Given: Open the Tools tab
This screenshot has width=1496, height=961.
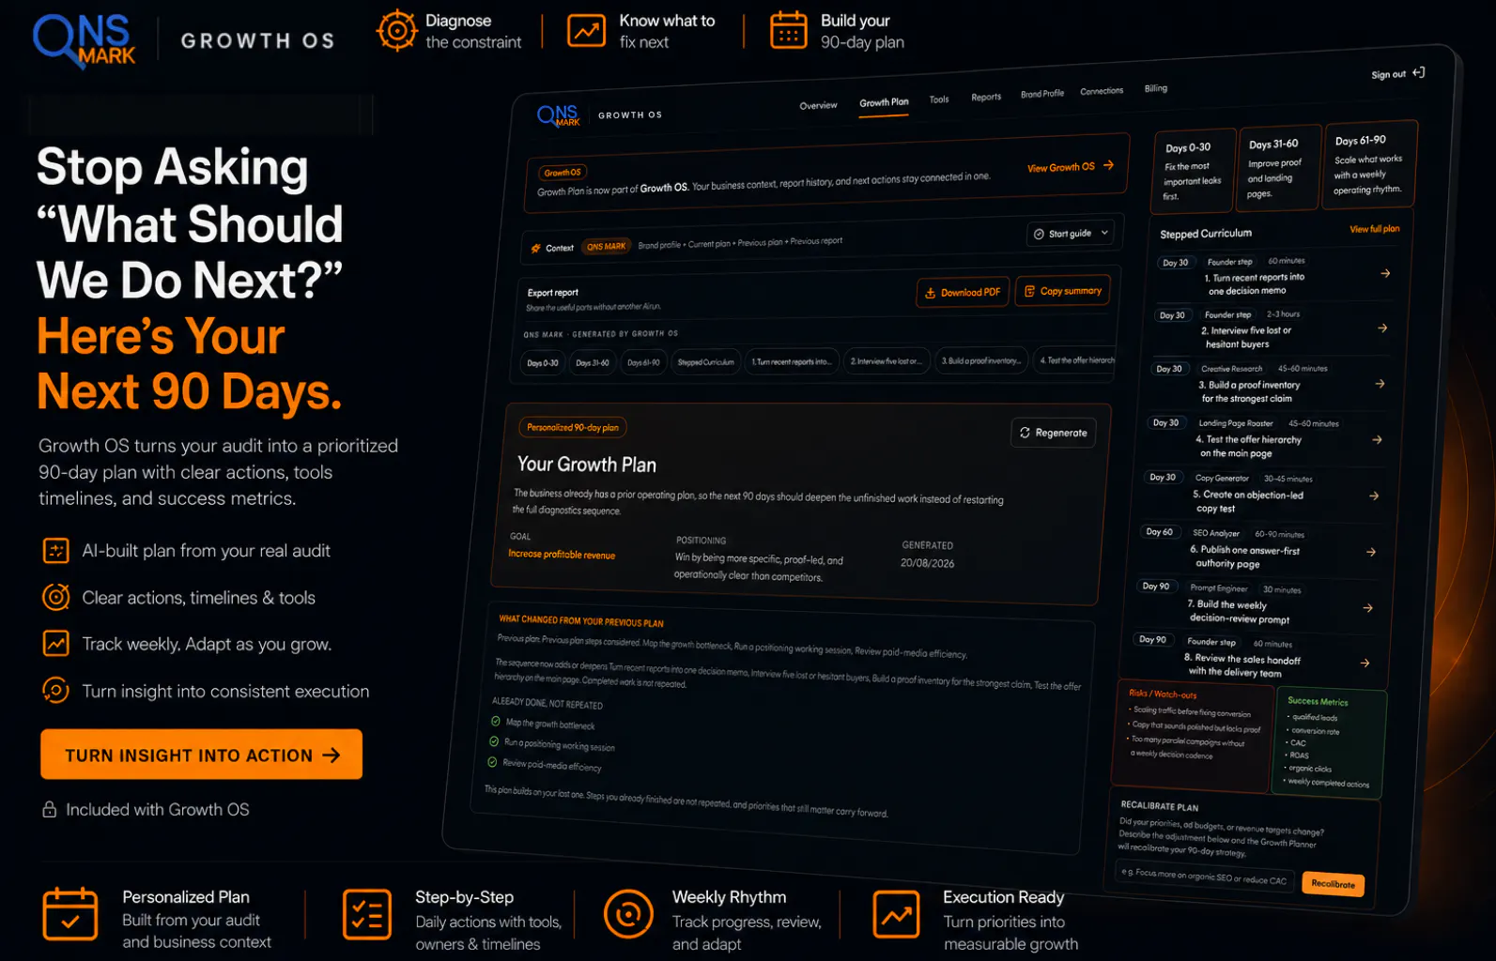Looking at the screenshot, I should click(939, 99).
